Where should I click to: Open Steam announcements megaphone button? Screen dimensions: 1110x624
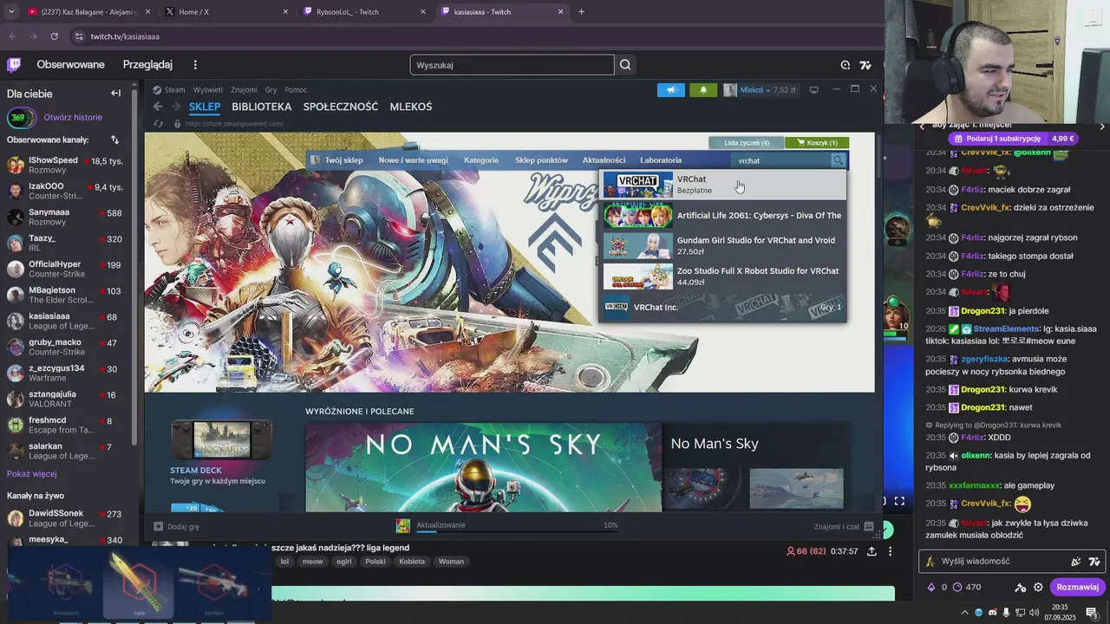click(x=671, y=90)
